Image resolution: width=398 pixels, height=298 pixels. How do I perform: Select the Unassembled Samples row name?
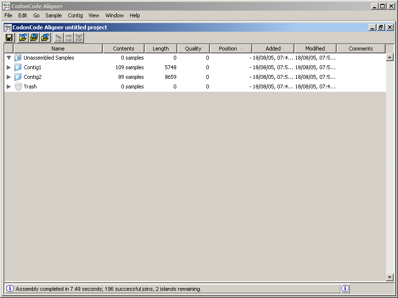49,58
